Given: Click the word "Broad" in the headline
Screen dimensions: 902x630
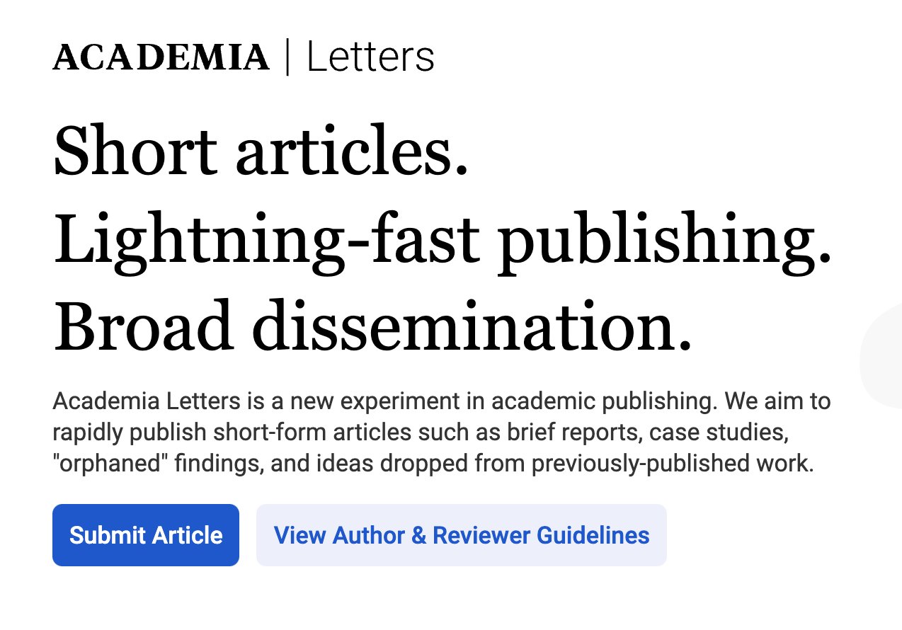Looking at the screenshot, I should tap(144, 327).
